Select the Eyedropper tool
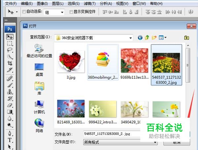This screenshot has height=150, width=198. click(x=10, y=70)
